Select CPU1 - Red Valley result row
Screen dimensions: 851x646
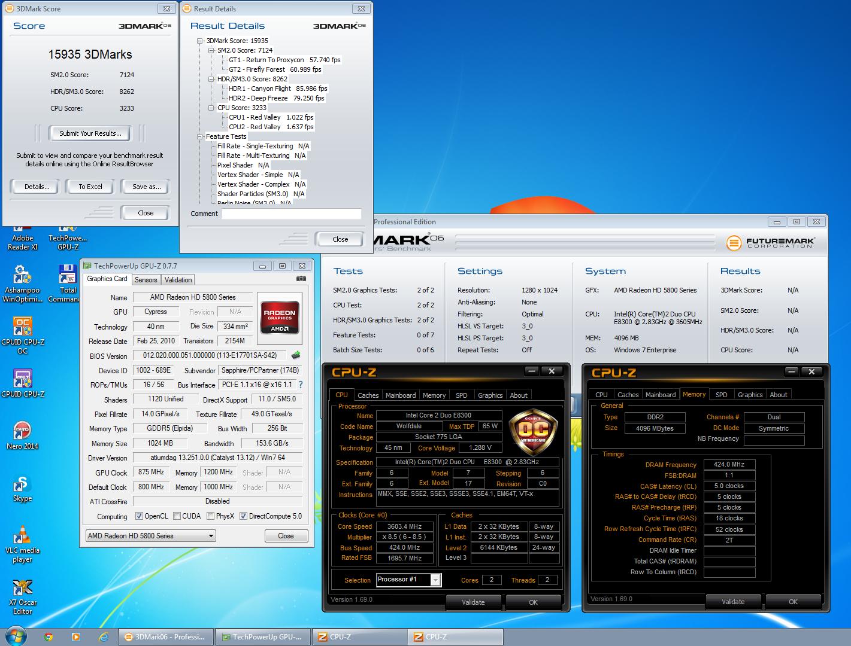[x=271, y=117]
